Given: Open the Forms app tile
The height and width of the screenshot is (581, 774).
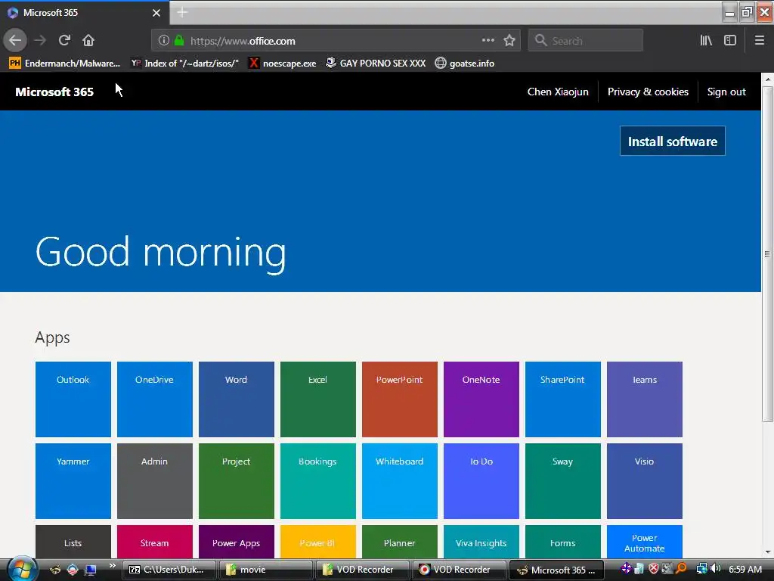Looking at the screenshot, I should (x=562, y=542).
